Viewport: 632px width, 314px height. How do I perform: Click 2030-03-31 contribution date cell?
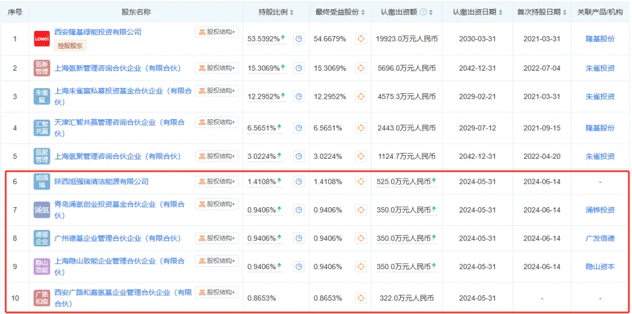tap(478, 39)
